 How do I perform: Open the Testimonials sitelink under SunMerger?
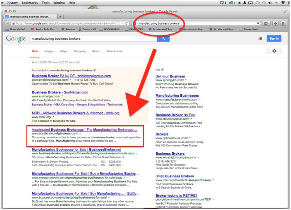point(115,104)
